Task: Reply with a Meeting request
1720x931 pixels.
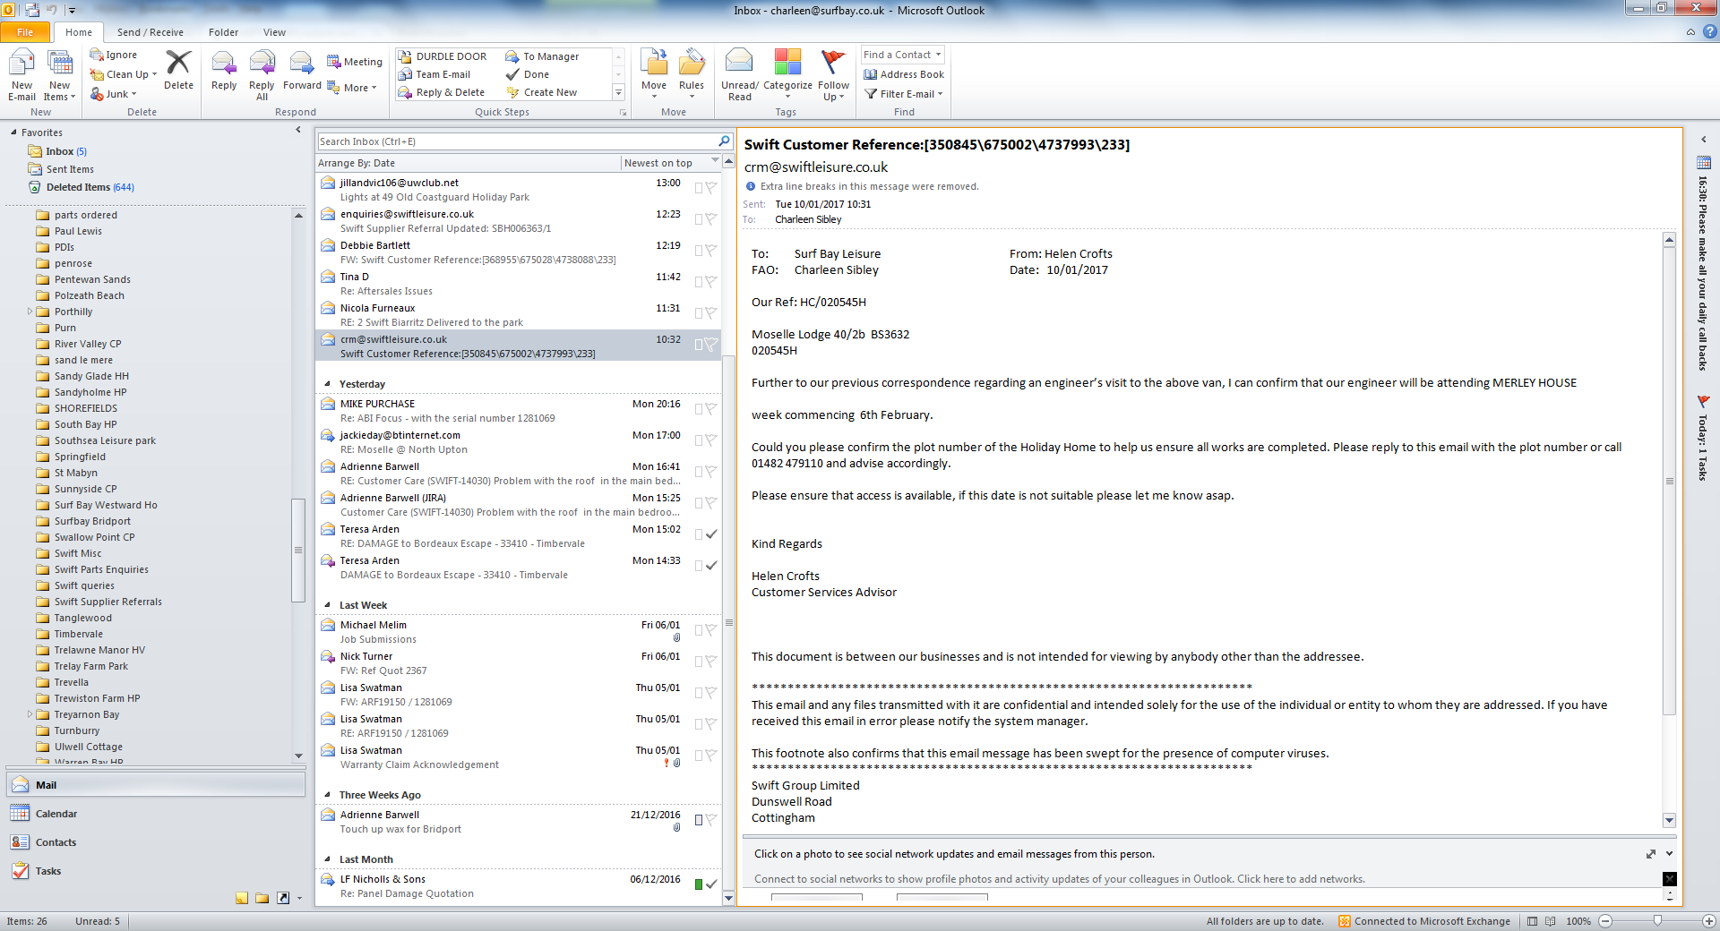Action: [x=355, y=62]
